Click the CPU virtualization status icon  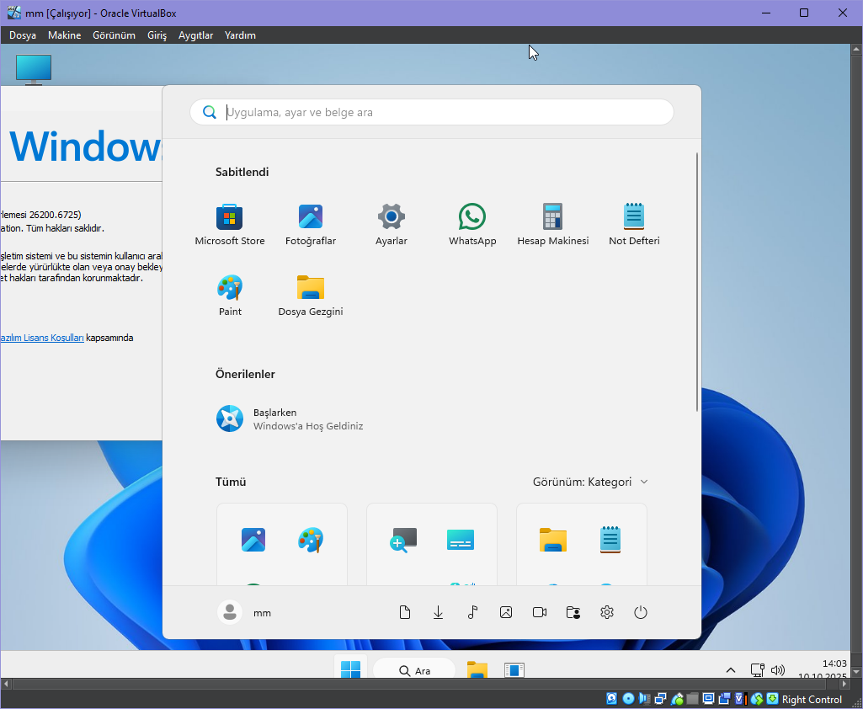pos(742,699)
